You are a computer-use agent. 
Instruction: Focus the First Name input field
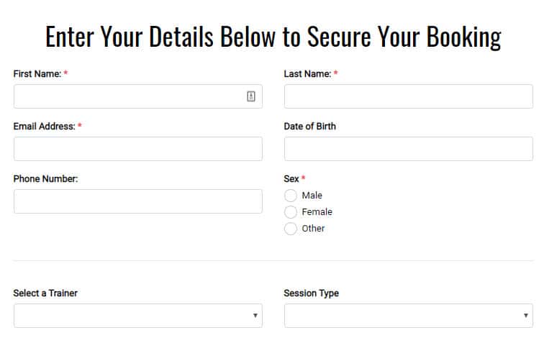point(138,96)
